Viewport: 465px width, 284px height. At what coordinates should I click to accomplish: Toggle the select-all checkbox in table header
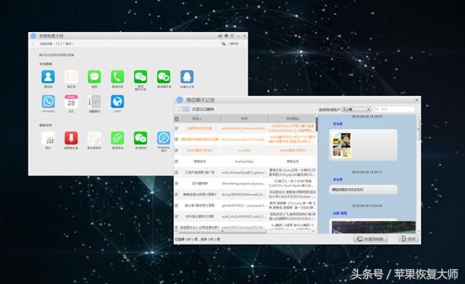(x=177, y=119)
